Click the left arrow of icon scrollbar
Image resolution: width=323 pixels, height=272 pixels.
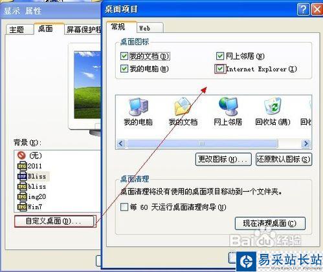coord(121,143)
